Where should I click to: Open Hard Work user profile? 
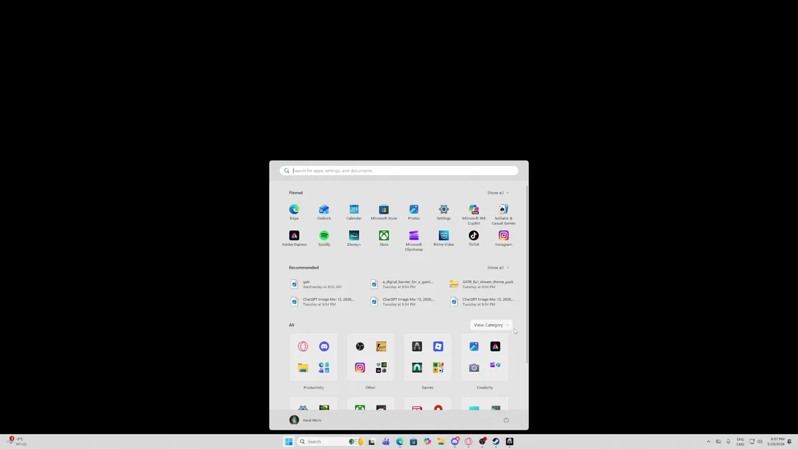(305, 420)
